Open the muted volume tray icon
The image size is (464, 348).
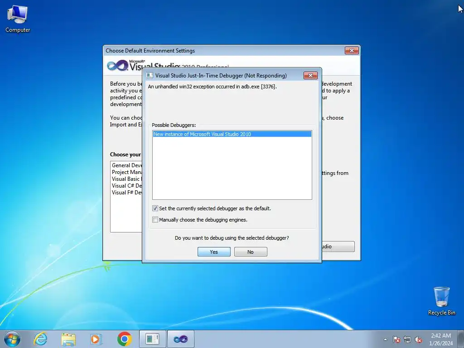418,339
